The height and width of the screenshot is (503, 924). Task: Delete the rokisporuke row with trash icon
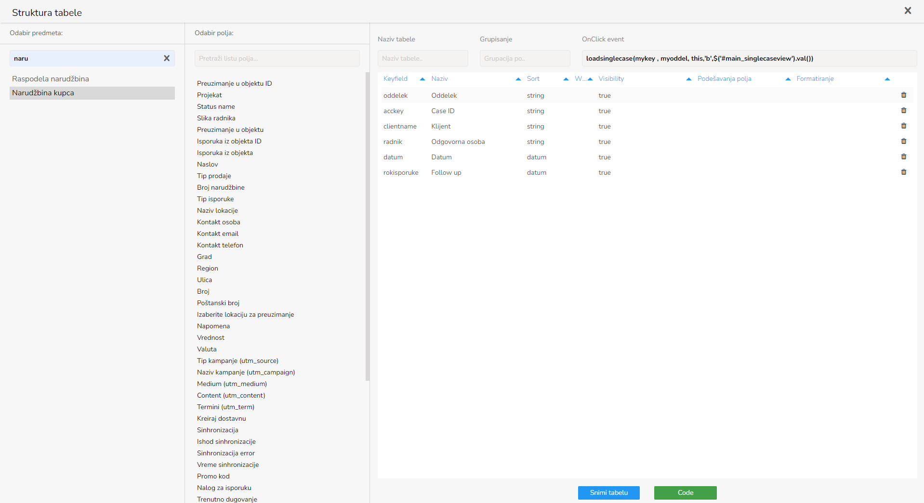[904, 172]
